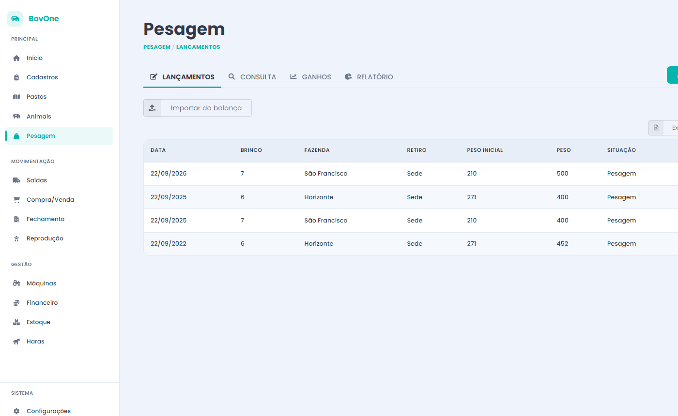This screenshot has height=416, width=678.
Task: Click the Início home icon
Action: point(16,58)
